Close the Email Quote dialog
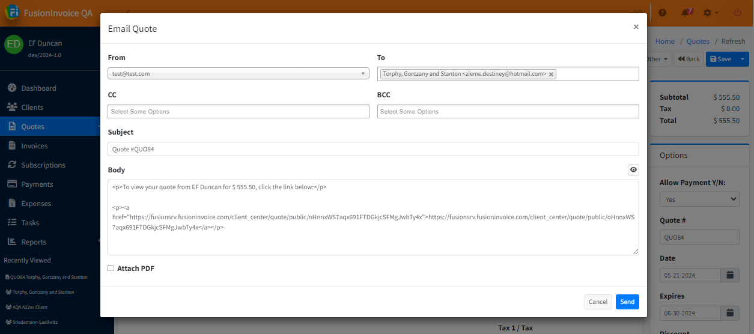This screenshot has width=754, height=334. tap(636, 27)
